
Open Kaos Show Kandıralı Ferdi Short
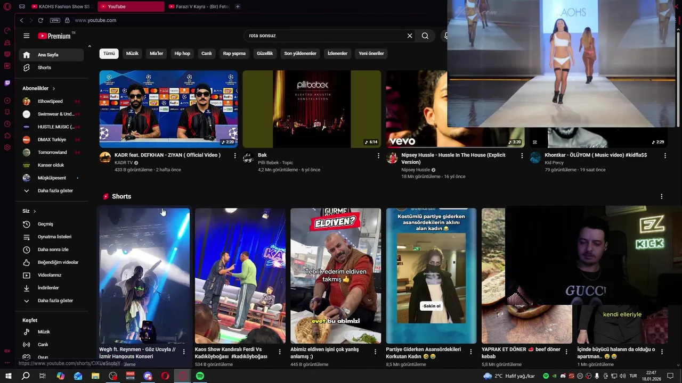coord(240,276)
